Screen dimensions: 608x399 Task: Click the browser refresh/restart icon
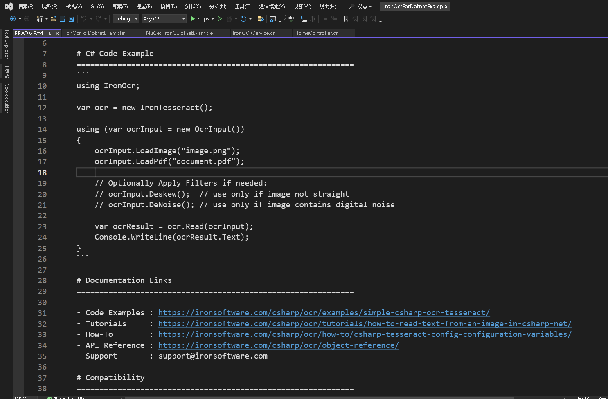pos(243,19)
